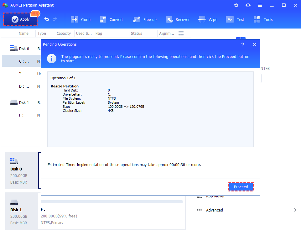
Task: Click the Wipe shredder icon
Action: pos(202,19)
